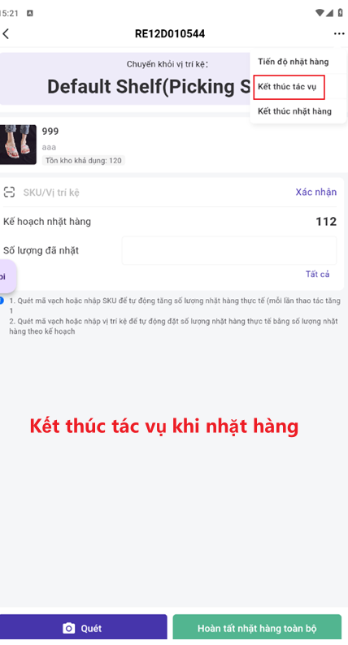This screenshot has width=348, height=645.
Task: Tap the scan icon beside SKU field
Action: pos(9,192)
